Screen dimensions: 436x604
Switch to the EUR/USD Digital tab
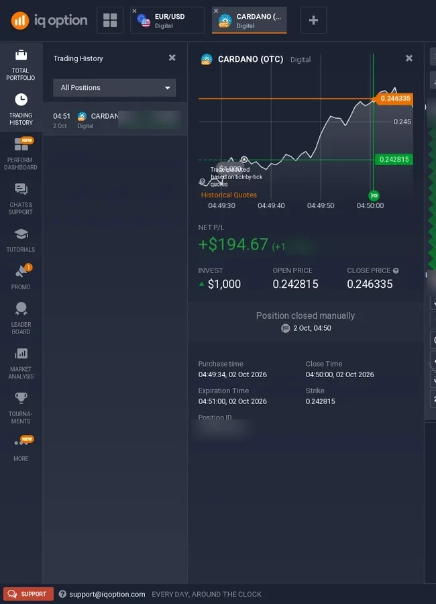click(168, 20)
